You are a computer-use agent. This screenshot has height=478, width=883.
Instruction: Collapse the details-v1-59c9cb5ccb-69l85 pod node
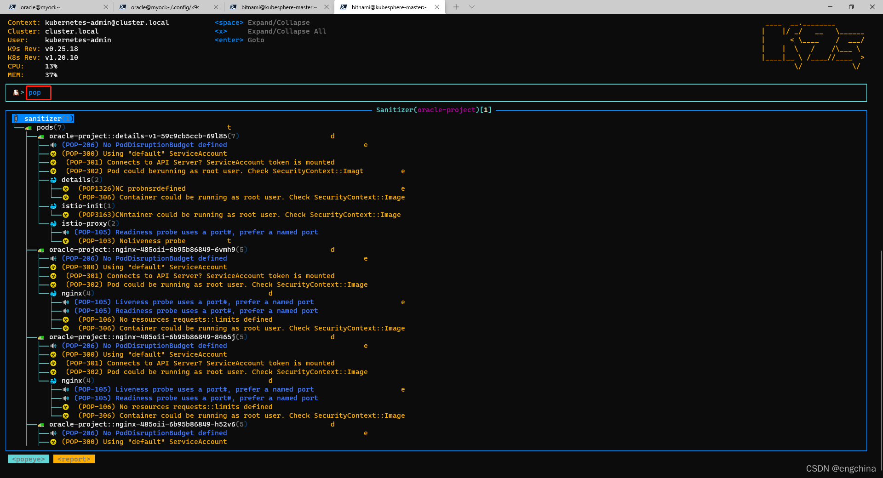click(x=144, y=136)
